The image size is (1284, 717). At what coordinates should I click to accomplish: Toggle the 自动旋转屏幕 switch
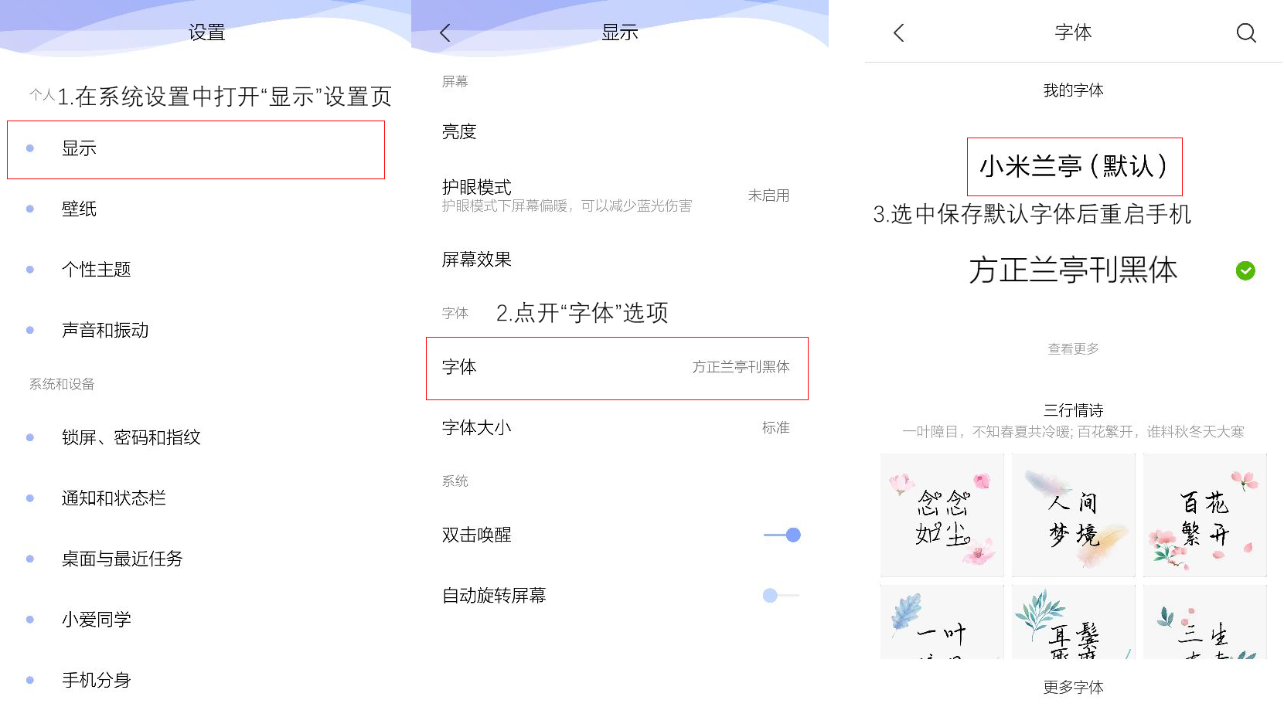tap(781, 596)
